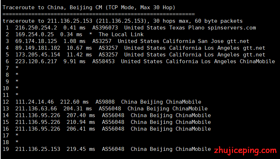Click 'ChinaMobile' at end of hop 6
Screen dimensions: 280x159
click(257, 61)
